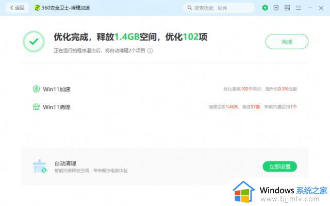Viewport: 330px width, 206px height.
Task: Open the green lightning shield icon
Action: [x=265, y=8]
